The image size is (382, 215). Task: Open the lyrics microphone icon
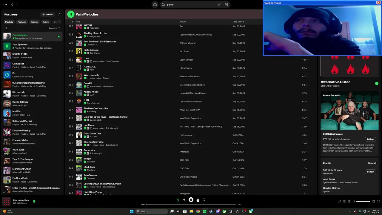[x=340, y=201]
